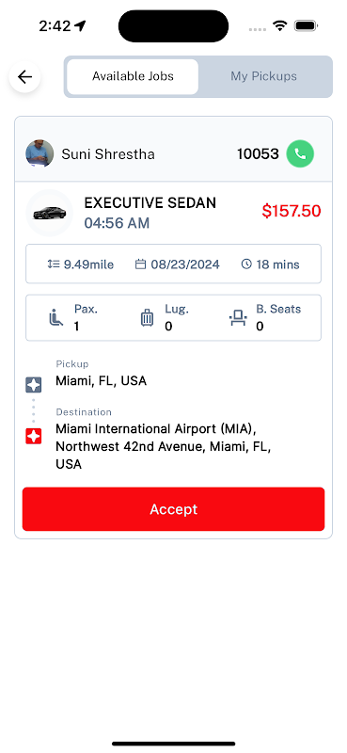Call the customer with green phone icon
The height and width of the screenshot is (753, 347).
pos(300,153)
